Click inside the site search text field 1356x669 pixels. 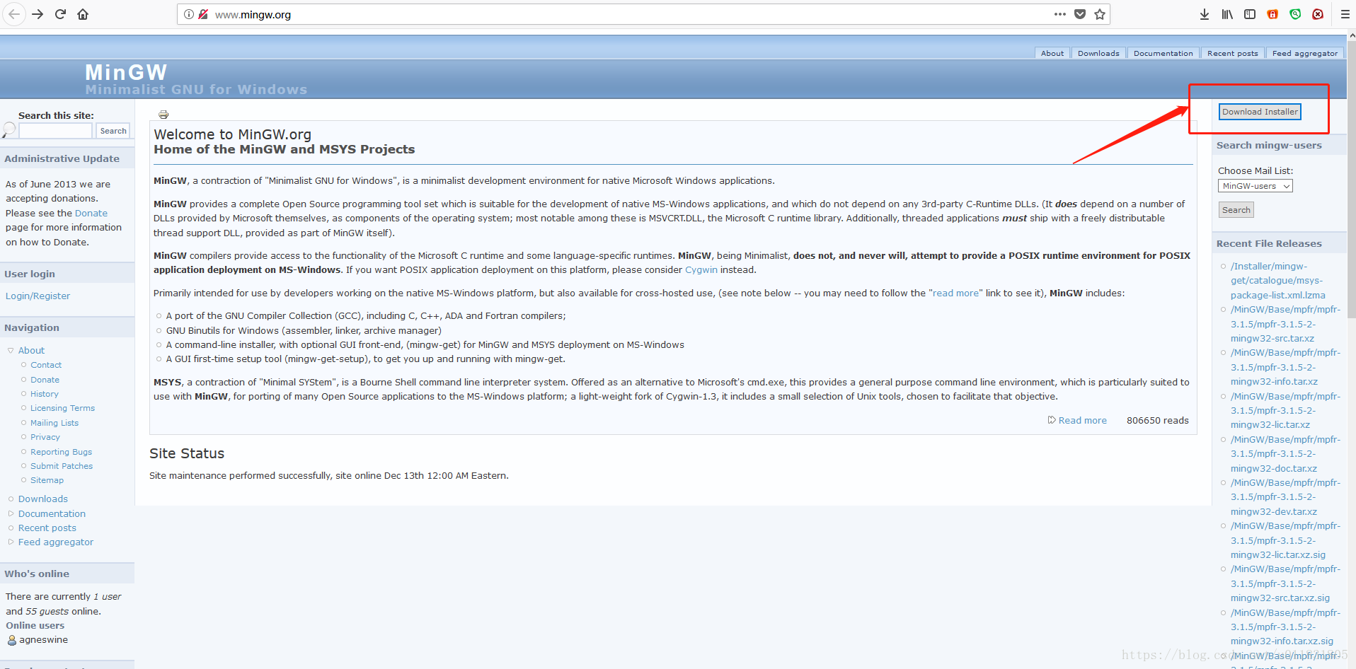tap(55, 131)
